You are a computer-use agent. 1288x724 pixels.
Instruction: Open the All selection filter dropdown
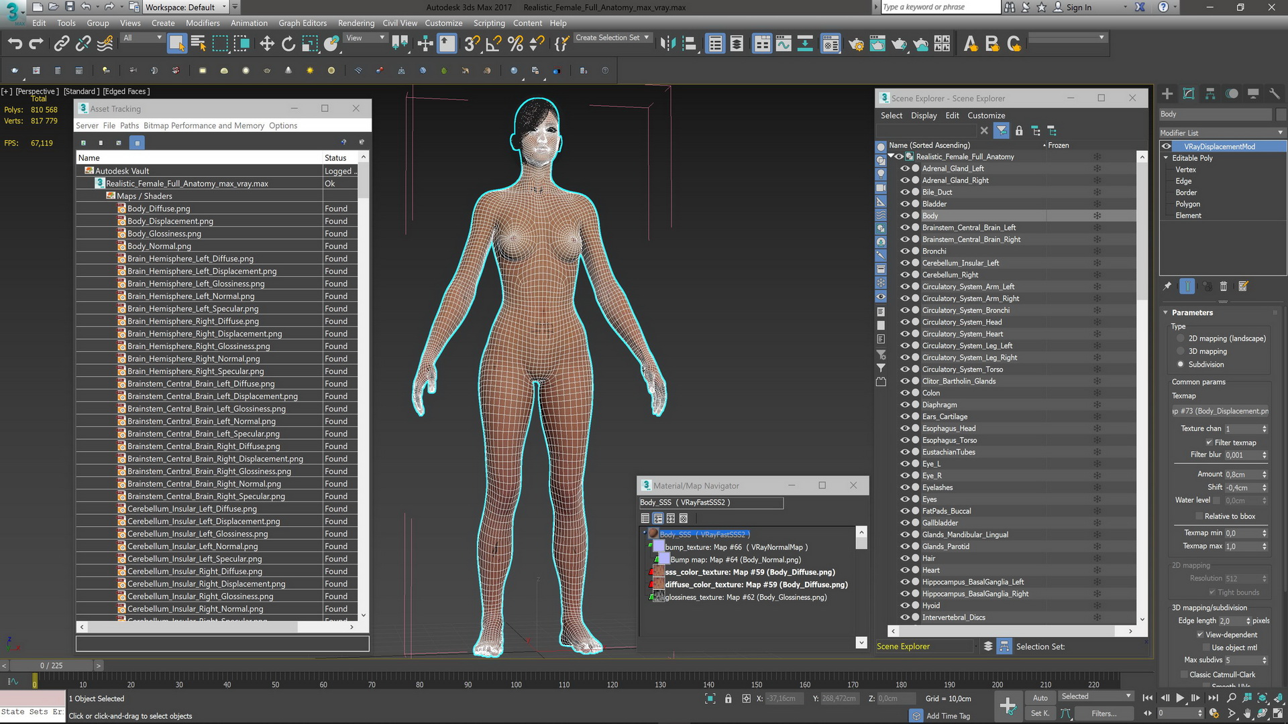coord(142,38)
